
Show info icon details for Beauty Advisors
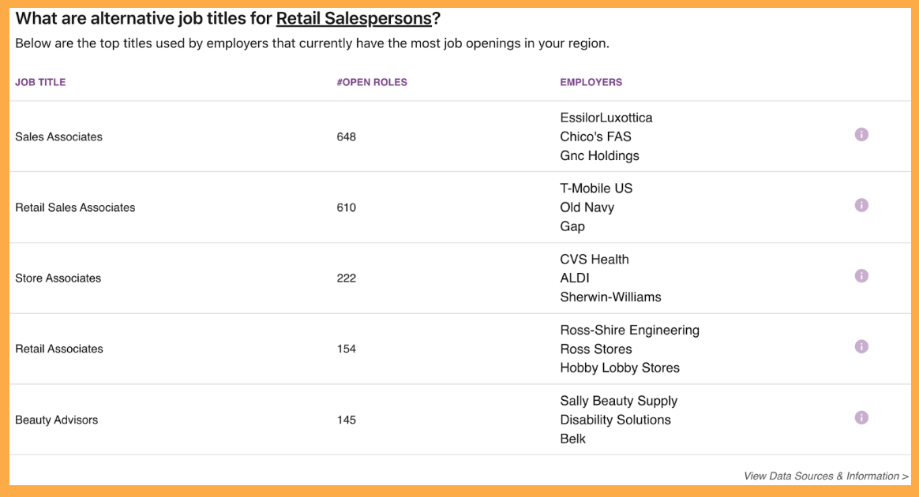[861, 418]
